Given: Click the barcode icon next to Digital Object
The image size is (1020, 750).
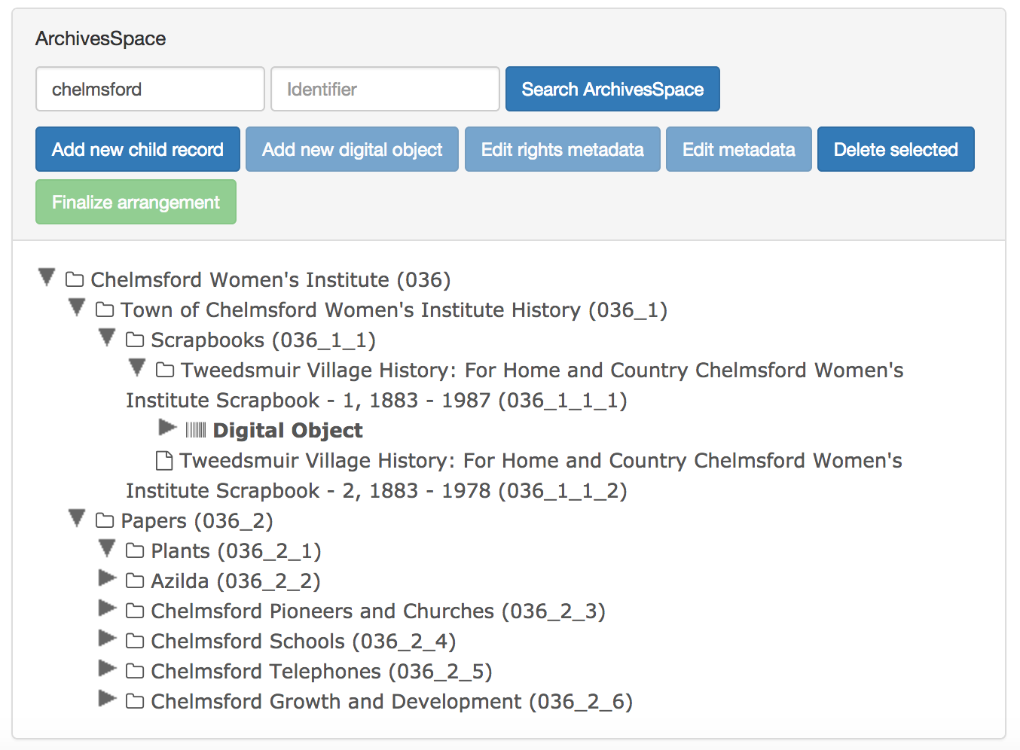Looking at the screenshot, I should [x=195, y=431].
